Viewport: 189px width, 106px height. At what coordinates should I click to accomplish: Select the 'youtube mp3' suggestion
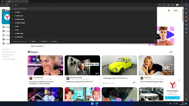click(x=83, y=33)
